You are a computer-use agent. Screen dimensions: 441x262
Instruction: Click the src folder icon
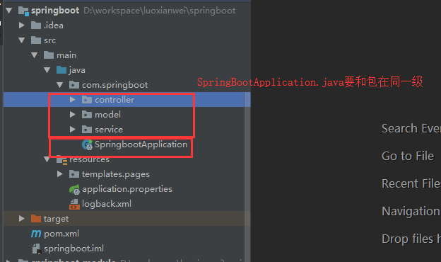coord(36,40)
